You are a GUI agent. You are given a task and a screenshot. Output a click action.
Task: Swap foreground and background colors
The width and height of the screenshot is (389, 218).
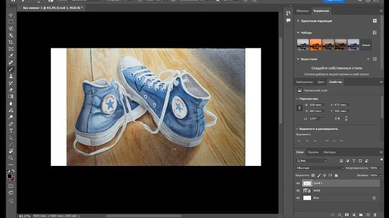13,171
